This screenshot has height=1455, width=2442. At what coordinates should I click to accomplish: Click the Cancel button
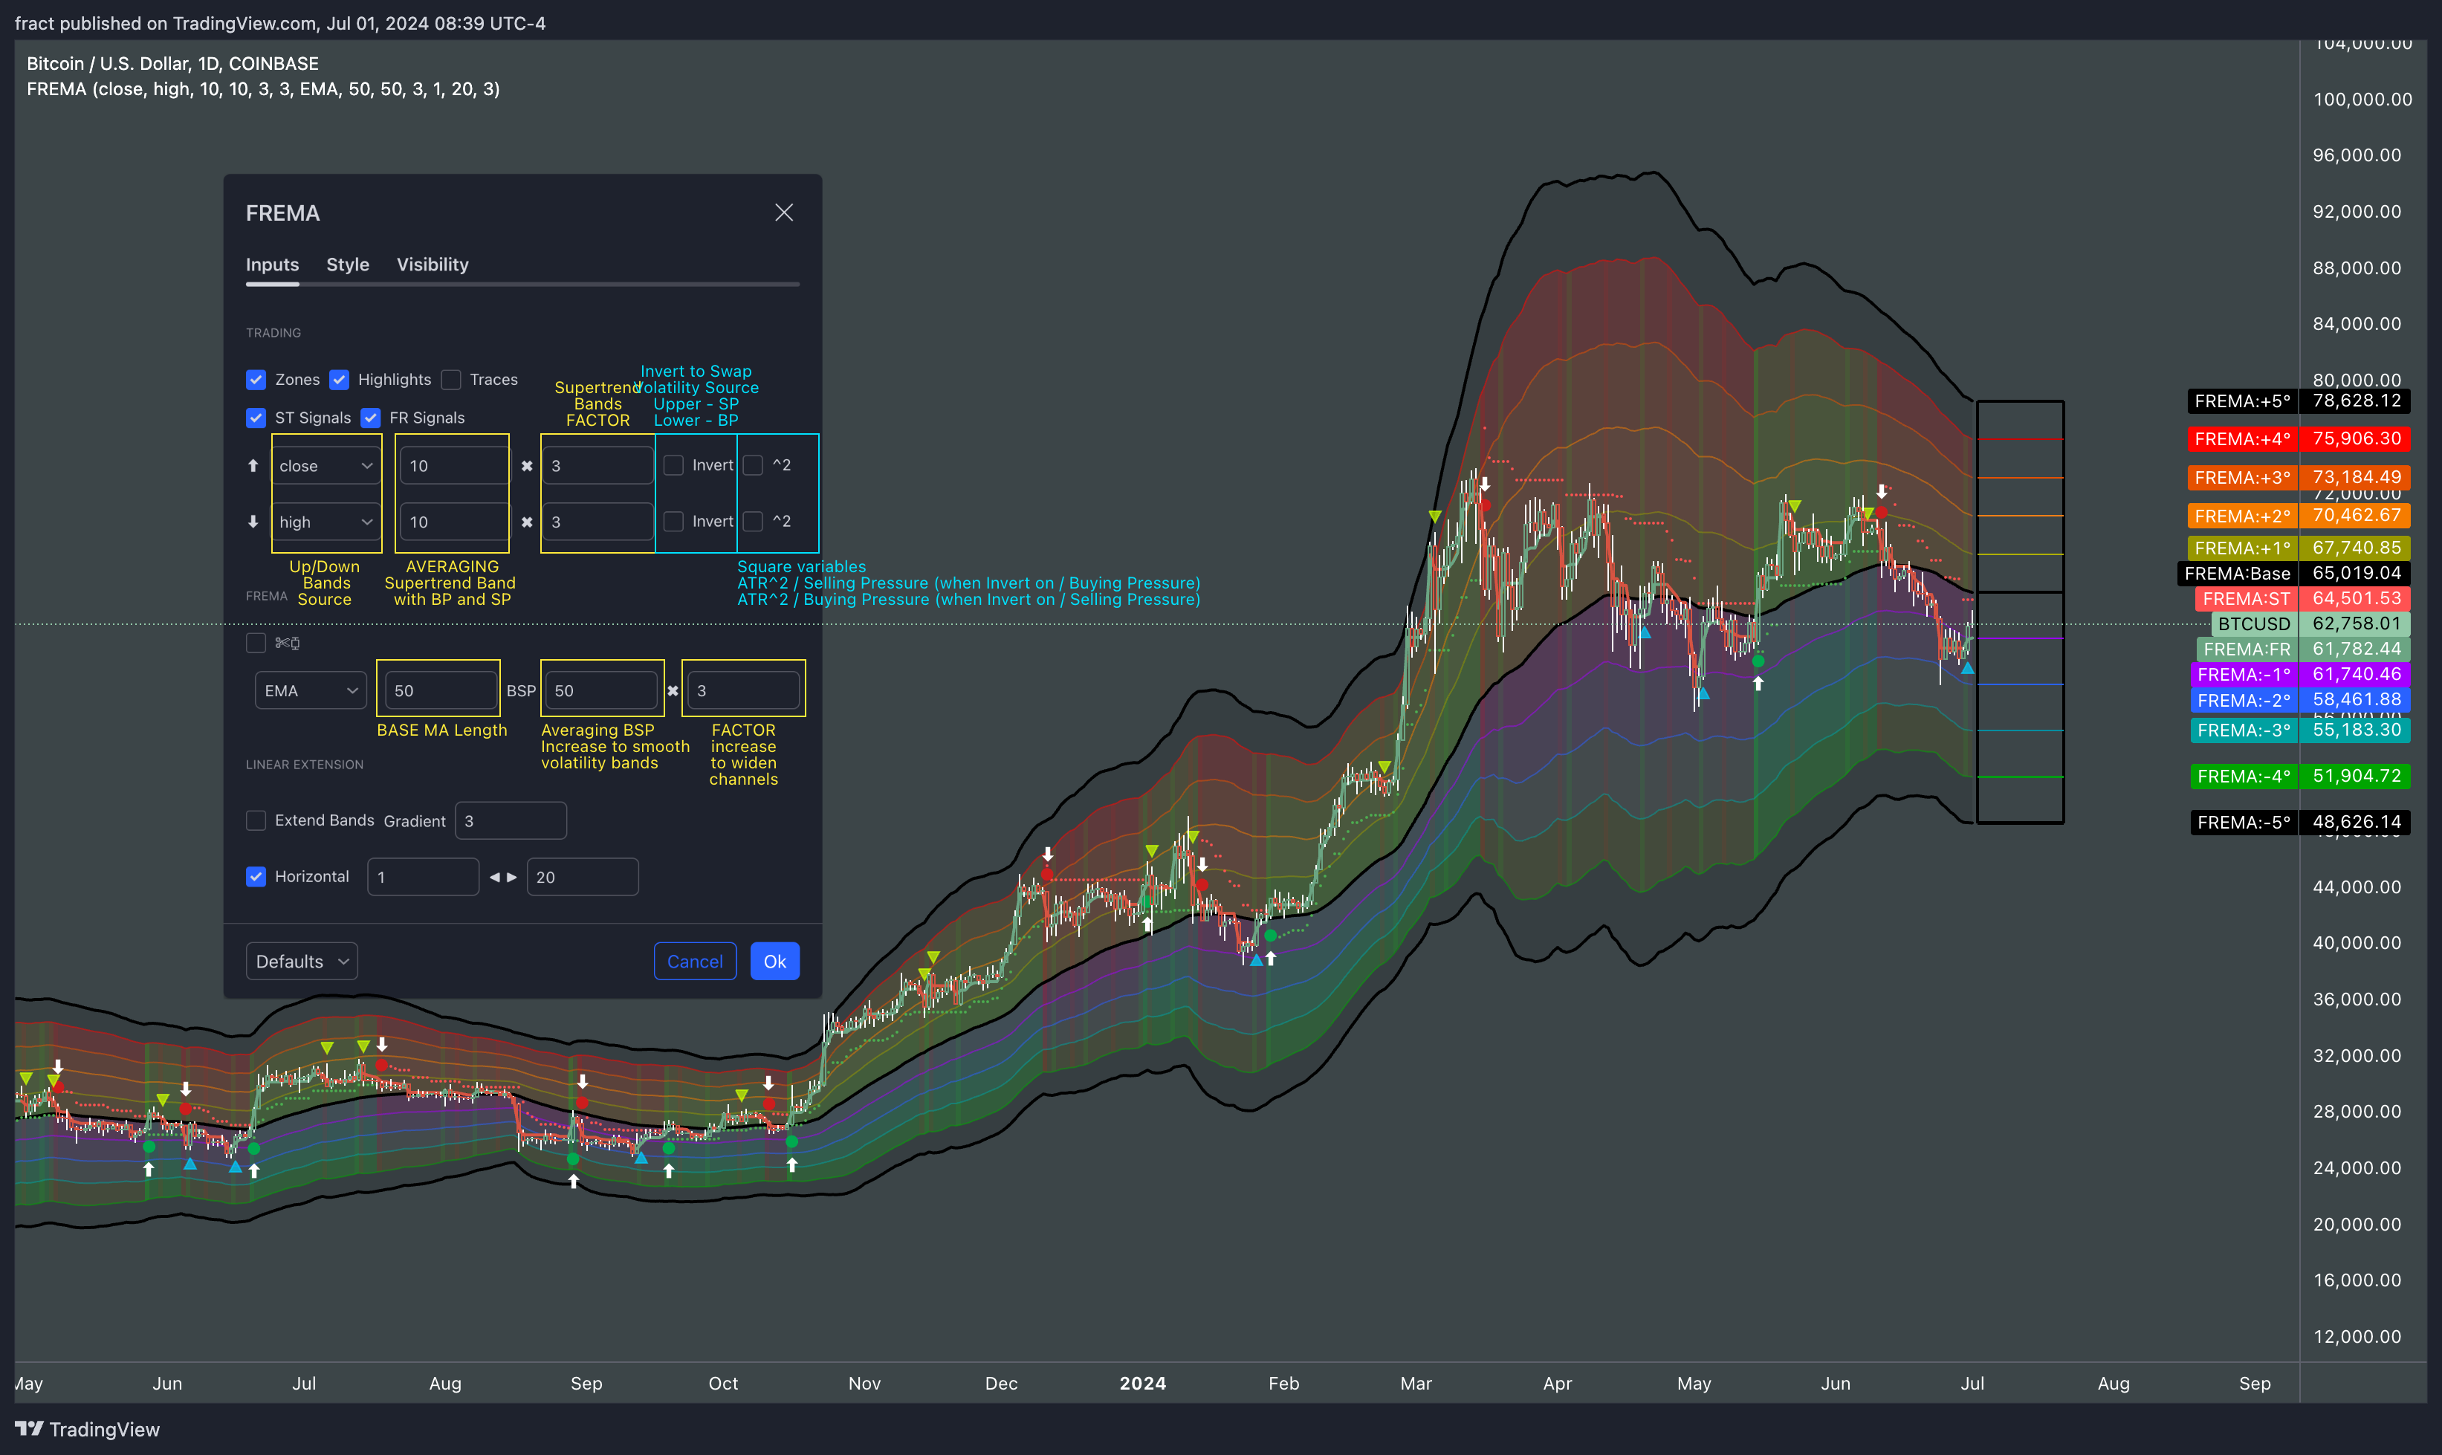click(695, 961)
